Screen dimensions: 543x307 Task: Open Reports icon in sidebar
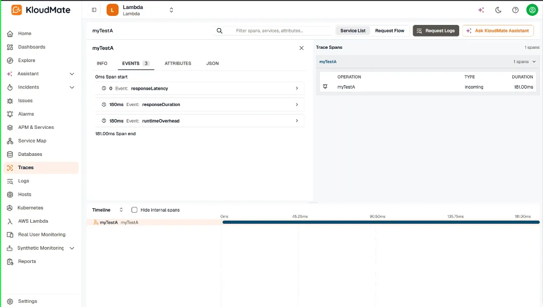10,261
